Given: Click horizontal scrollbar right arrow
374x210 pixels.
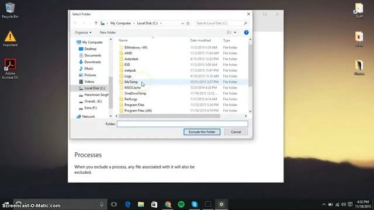Looking at the screenshot, I should coord(245,116).
